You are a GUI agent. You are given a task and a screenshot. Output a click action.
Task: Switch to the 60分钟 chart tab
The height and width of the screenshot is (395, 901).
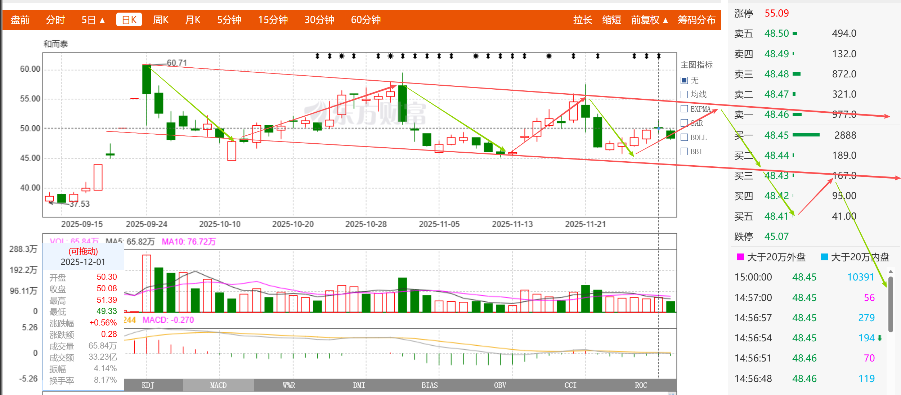click(366, 20)
